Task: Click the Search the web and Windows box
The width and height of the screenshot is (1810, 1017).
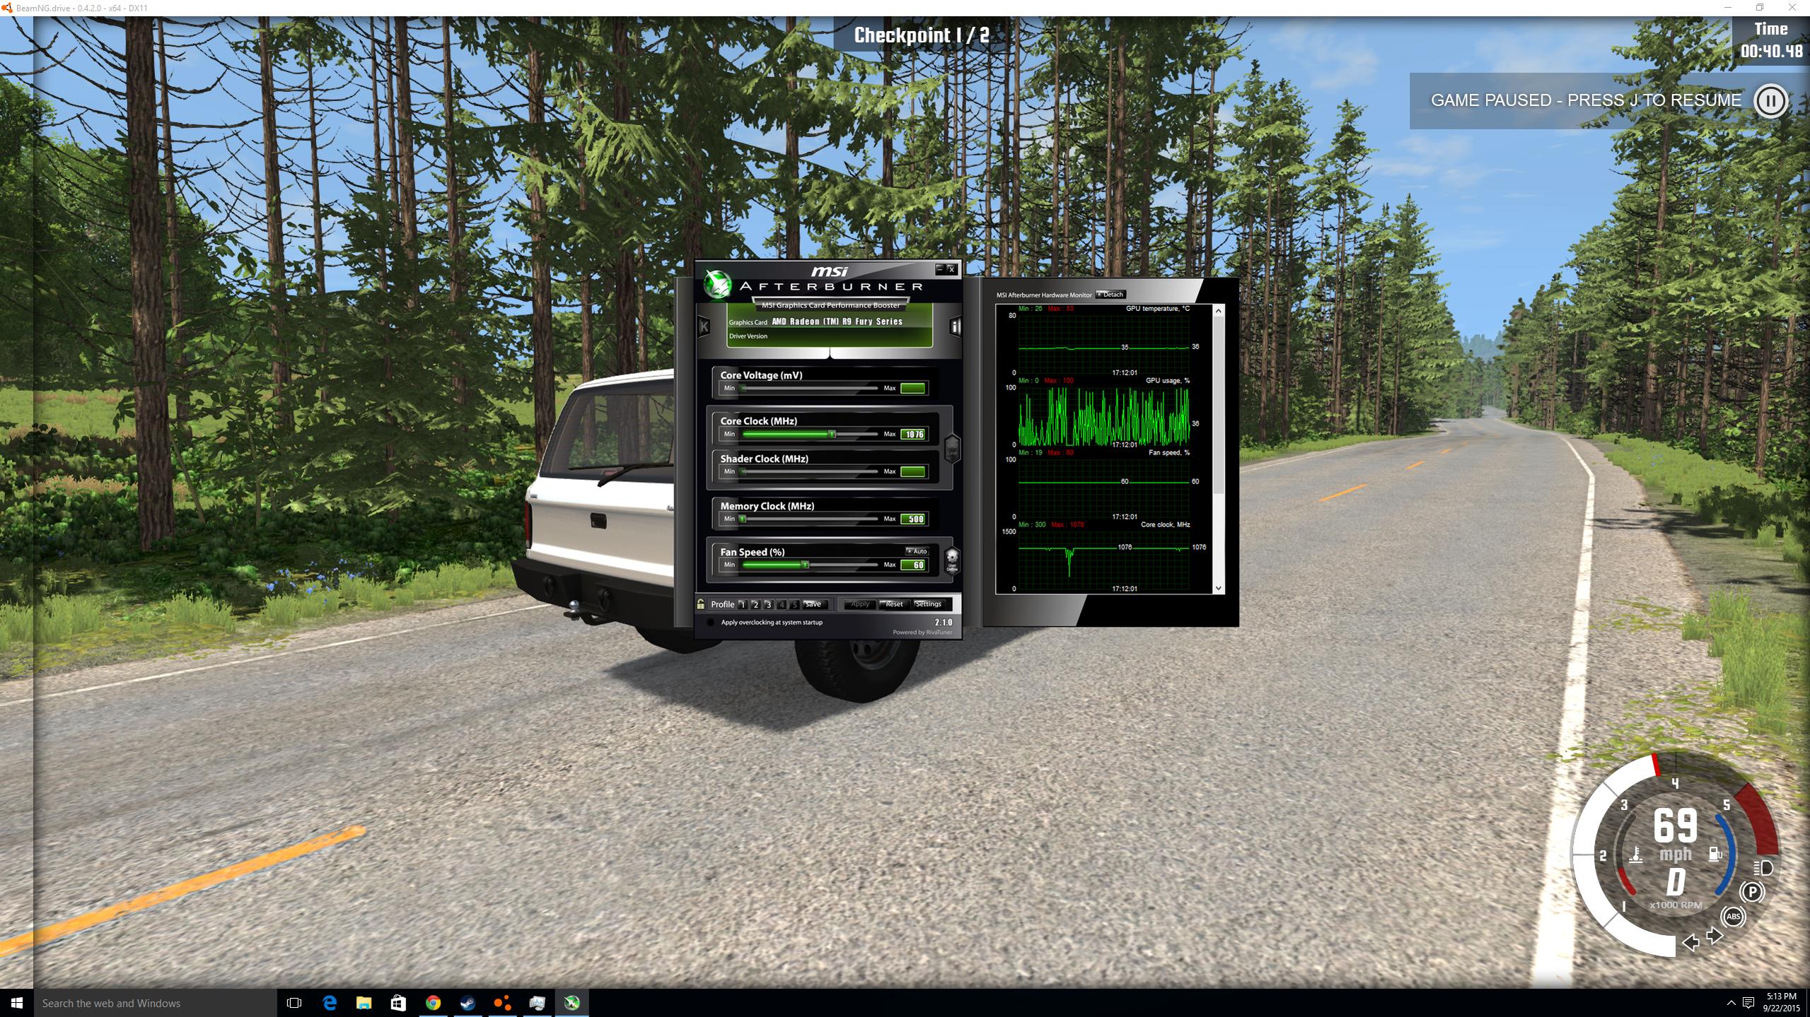Action: point(155,1003)
